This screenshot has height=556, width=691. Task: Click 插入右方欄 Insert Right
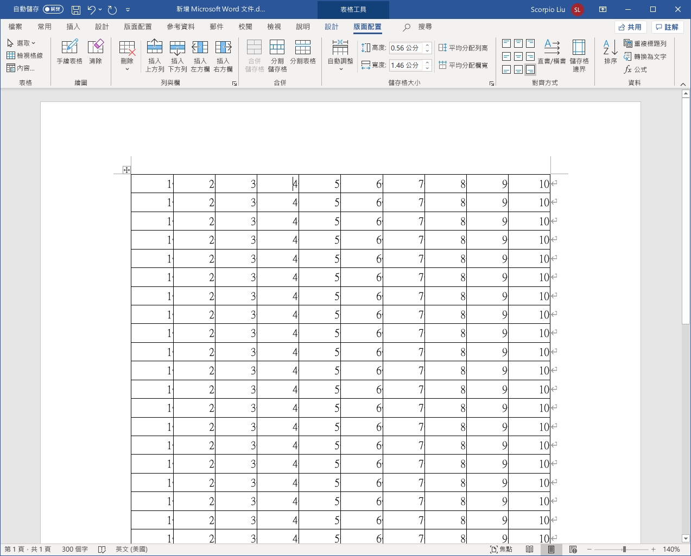click(x=223, y=55)
